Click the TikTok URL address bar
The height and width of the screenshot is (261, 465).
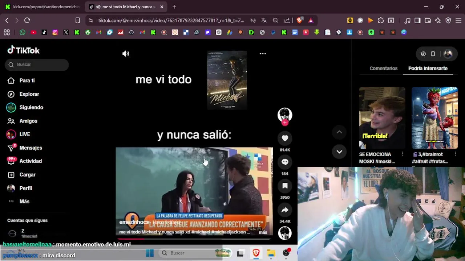(171, 20)
